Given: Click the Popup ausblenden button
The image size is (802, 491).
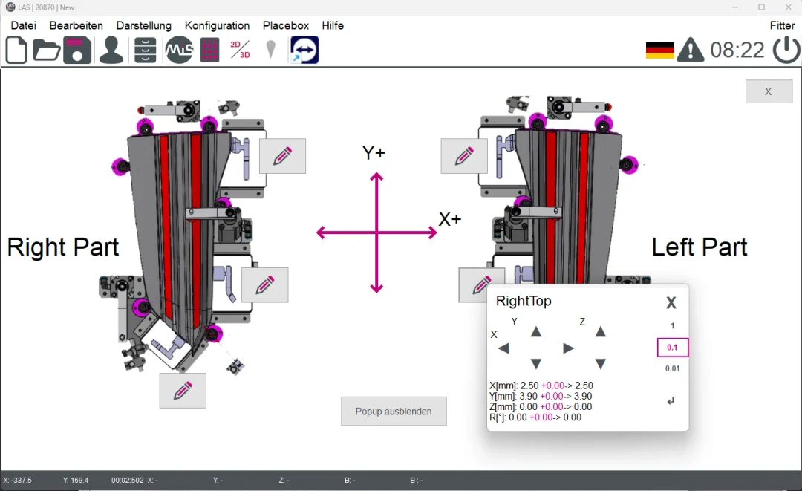Looking at the screenshot, I should tap(394, 411).
